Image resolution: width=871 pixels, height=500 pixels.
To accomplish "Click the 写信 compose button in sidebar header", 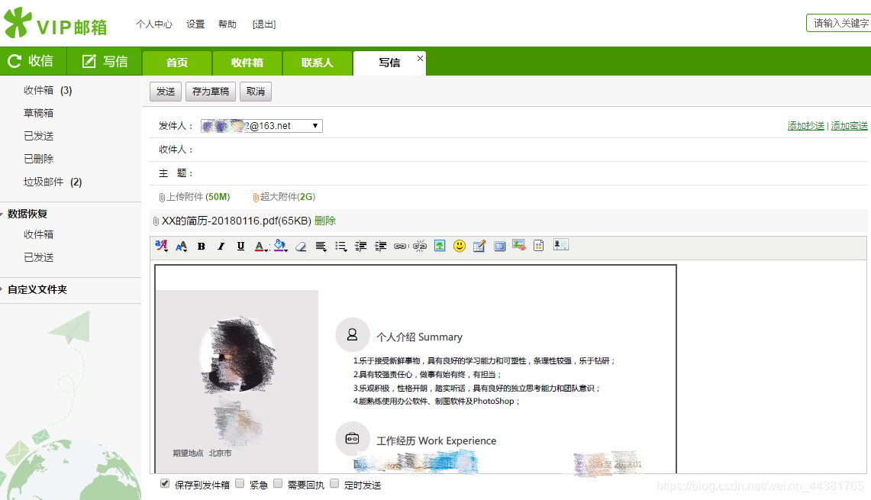I will pyautogui.click(x=105, y=61).
